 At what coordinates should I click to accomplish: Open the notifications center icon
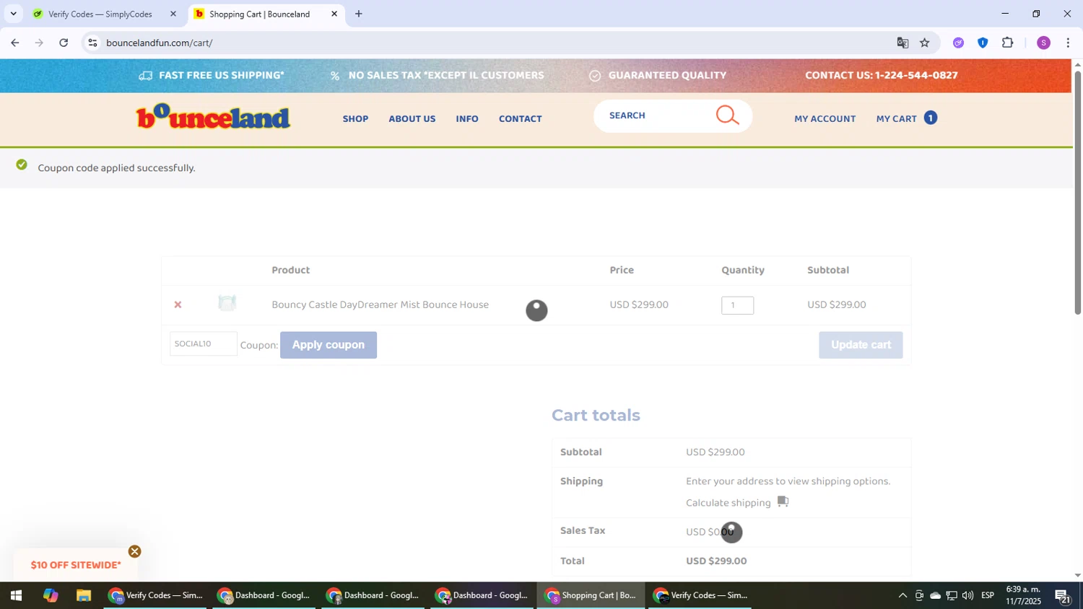1062,596
